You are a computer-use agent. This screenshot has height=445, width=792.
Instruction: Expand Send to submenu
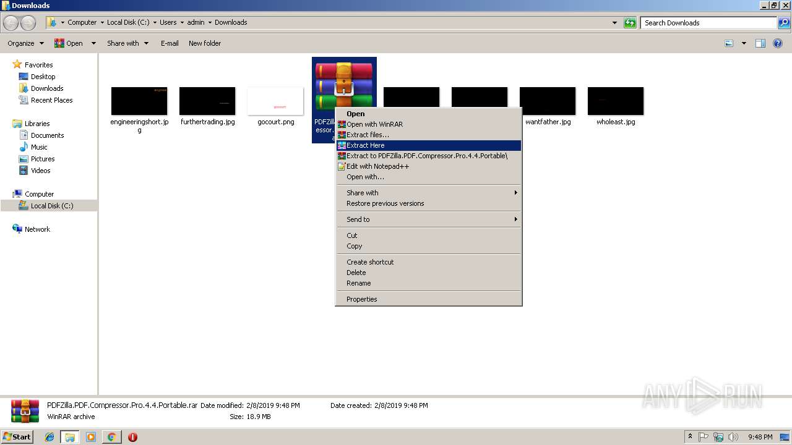coord(429,219)
